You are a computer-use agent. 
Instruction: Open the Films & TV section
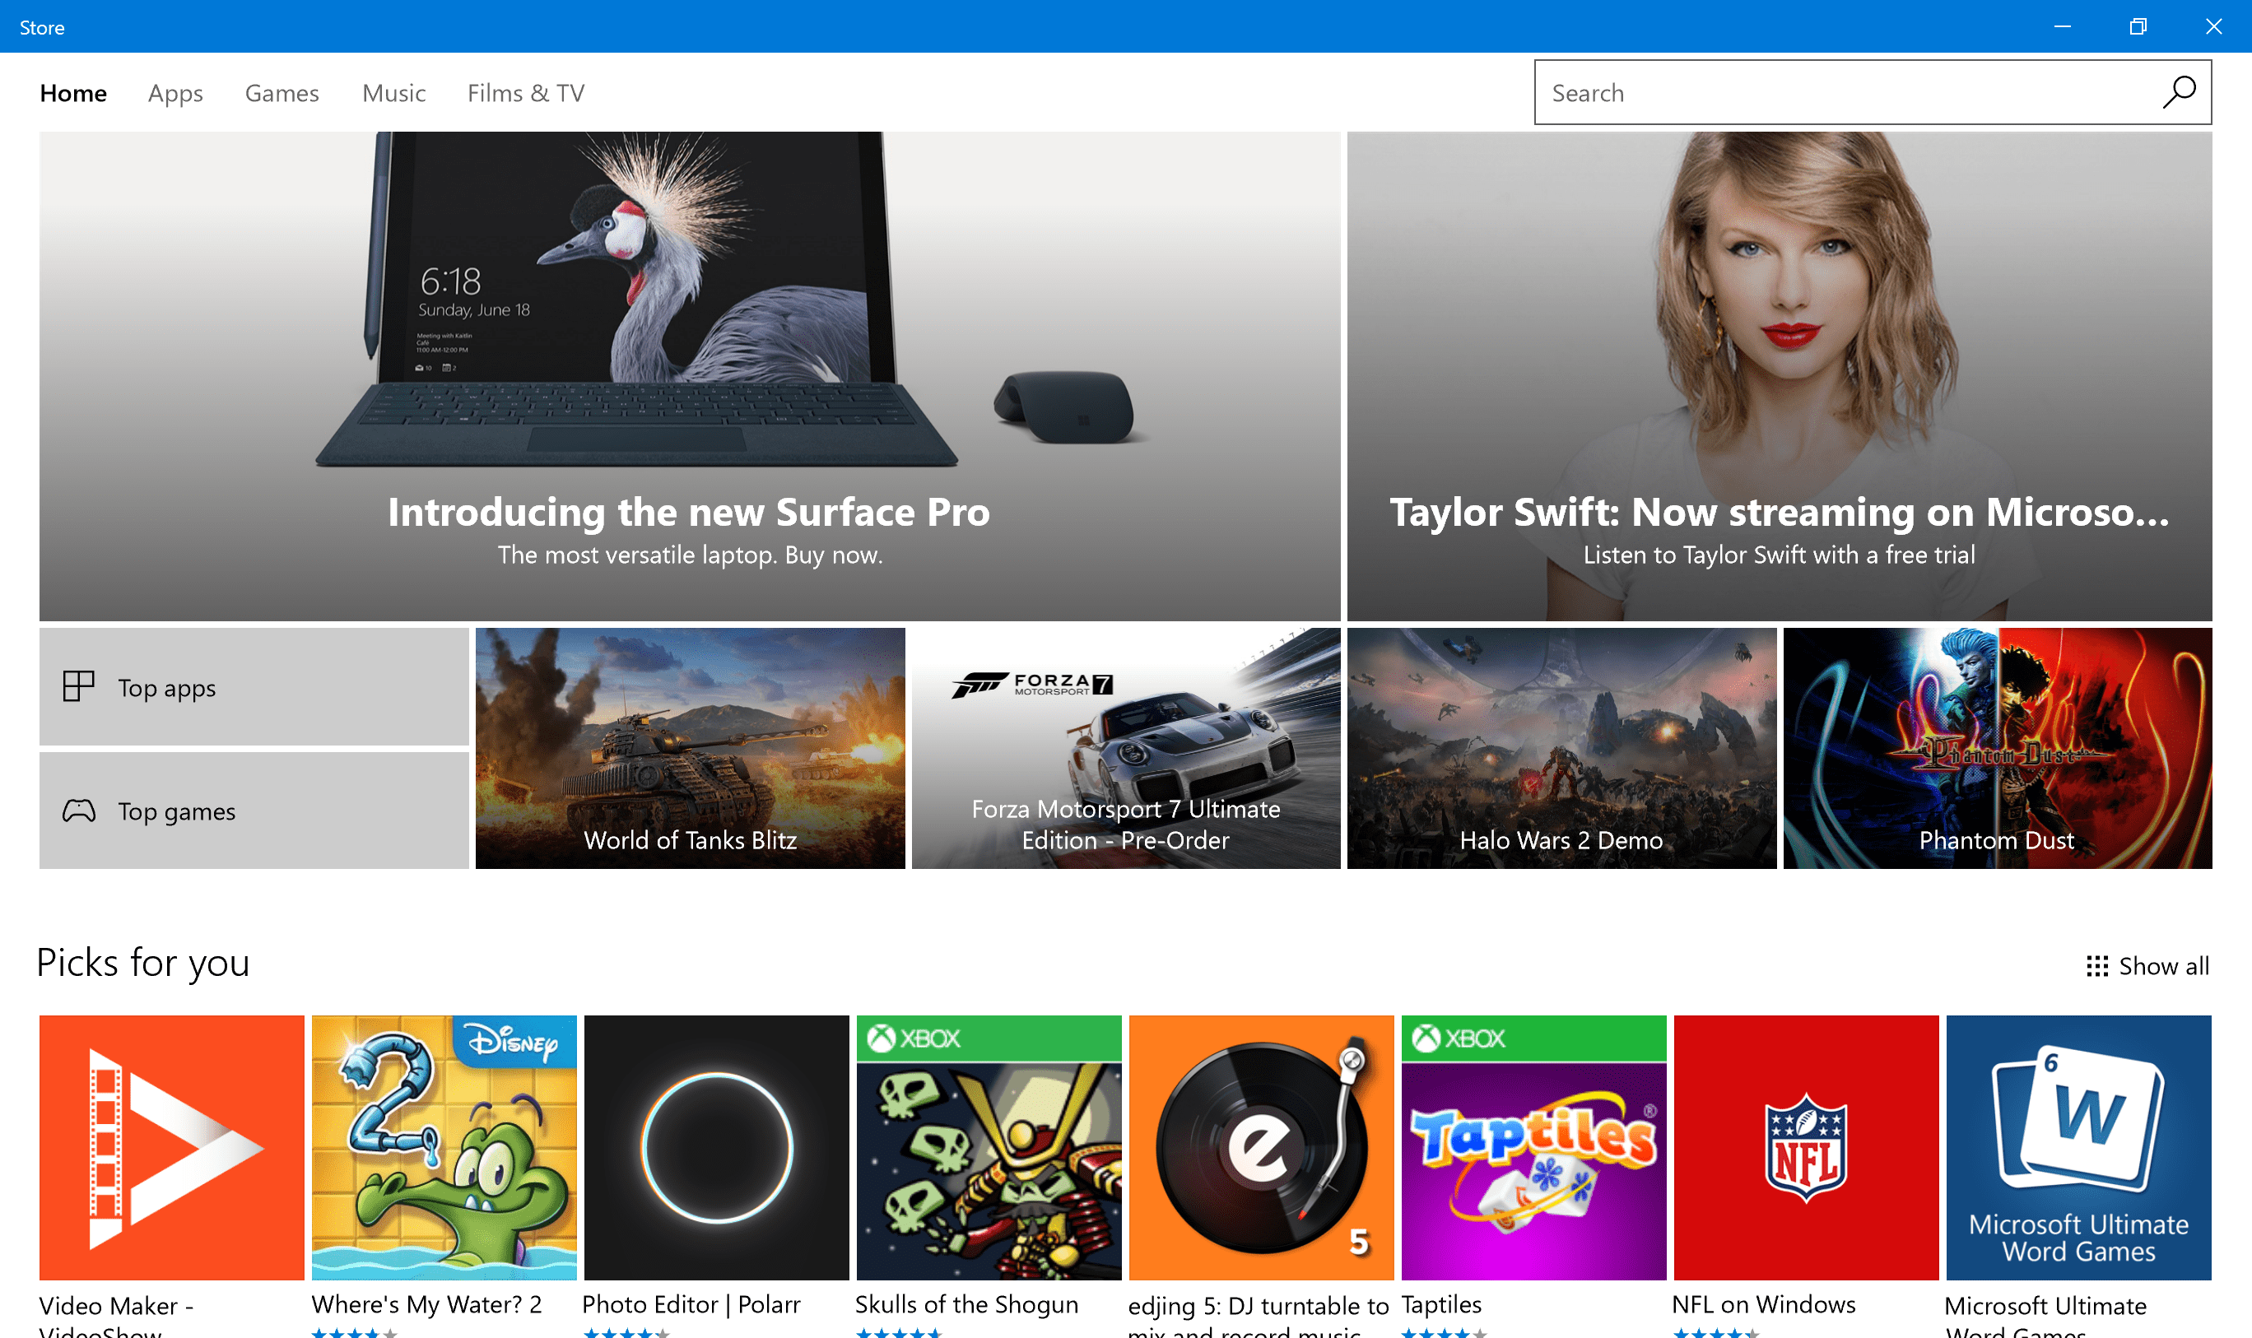[526, 92]
